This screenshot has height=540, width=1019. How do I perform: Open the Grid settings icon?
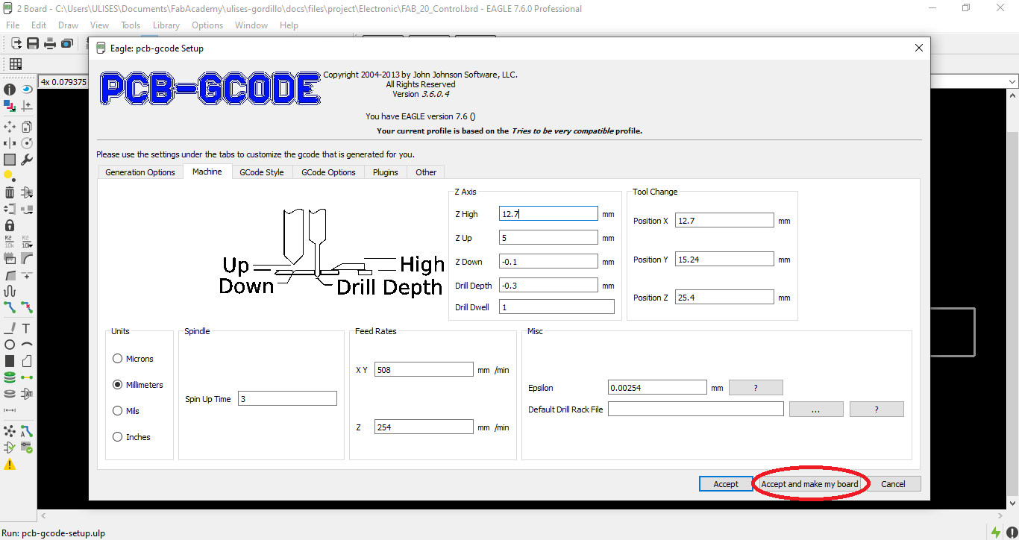(15, 64)
